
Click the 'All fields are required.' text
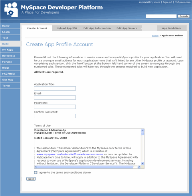click(49, 72)
